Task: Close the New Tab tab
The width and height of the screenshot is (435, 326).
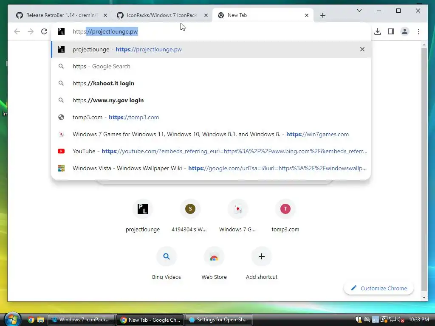Action: point(307,15)
